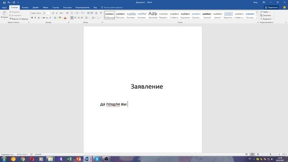
Task: Switch to web layout view in status bar
Action: [x=258, y=154]
